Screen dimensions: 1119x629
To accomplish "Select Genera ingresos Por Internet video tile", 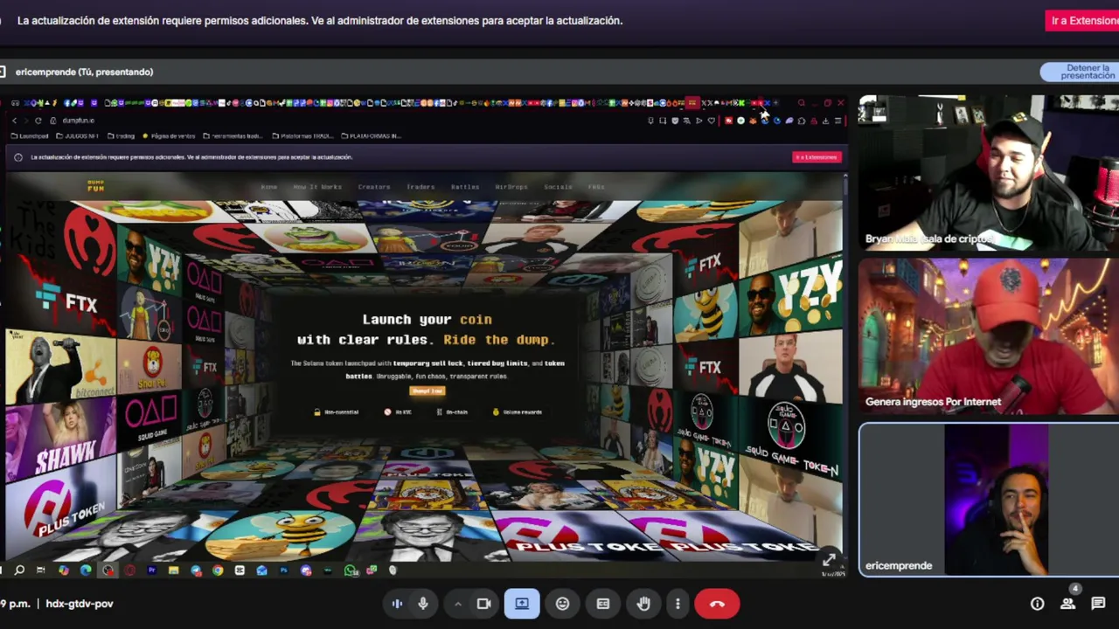I will [989, 336].
